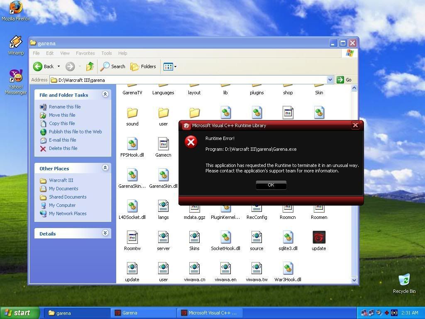Open the Mozilla Firefox desktop icon
The width and height of the screenshot is (425, 319).
16,8
